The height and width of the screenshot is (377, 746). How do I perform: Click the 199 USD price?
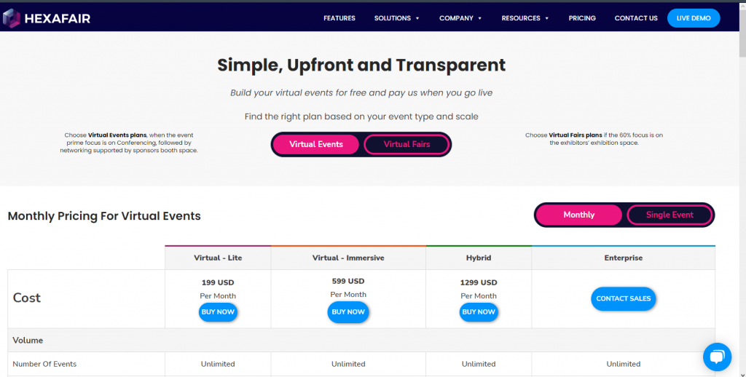(x=218, y=282)
